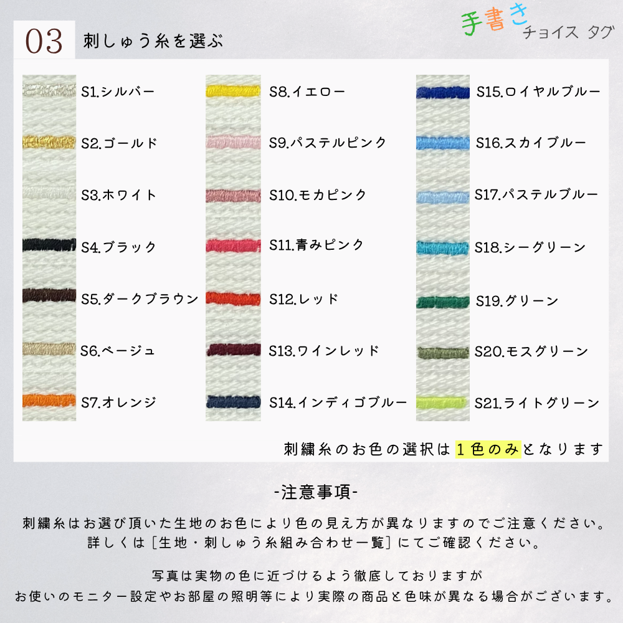Select the S2 gold thread swatch

(x=49, y=142)
